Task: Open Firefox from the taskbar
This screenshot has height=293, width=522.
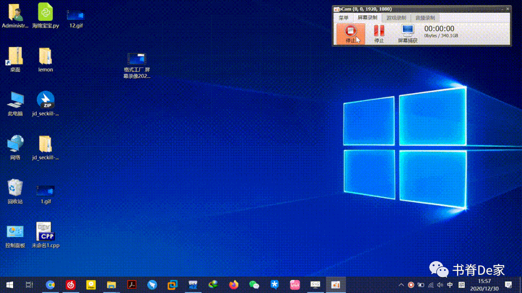Action: (x=234, y=285)
